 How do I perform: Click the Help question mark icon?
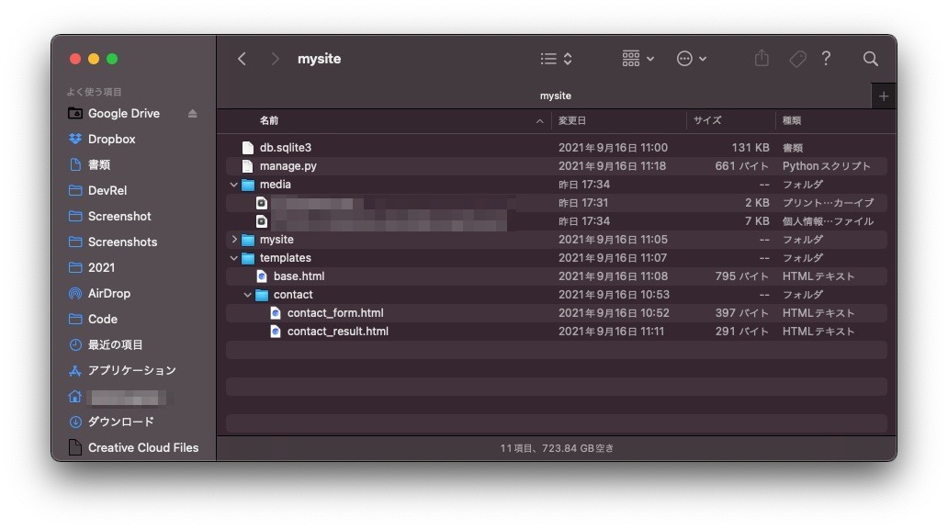click(826, 58)
